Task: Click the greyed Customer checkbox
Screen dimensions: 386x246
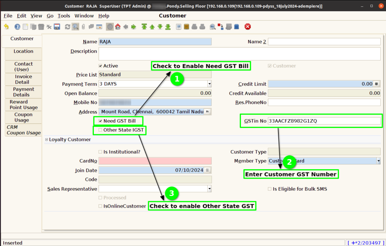Action: 270,66
